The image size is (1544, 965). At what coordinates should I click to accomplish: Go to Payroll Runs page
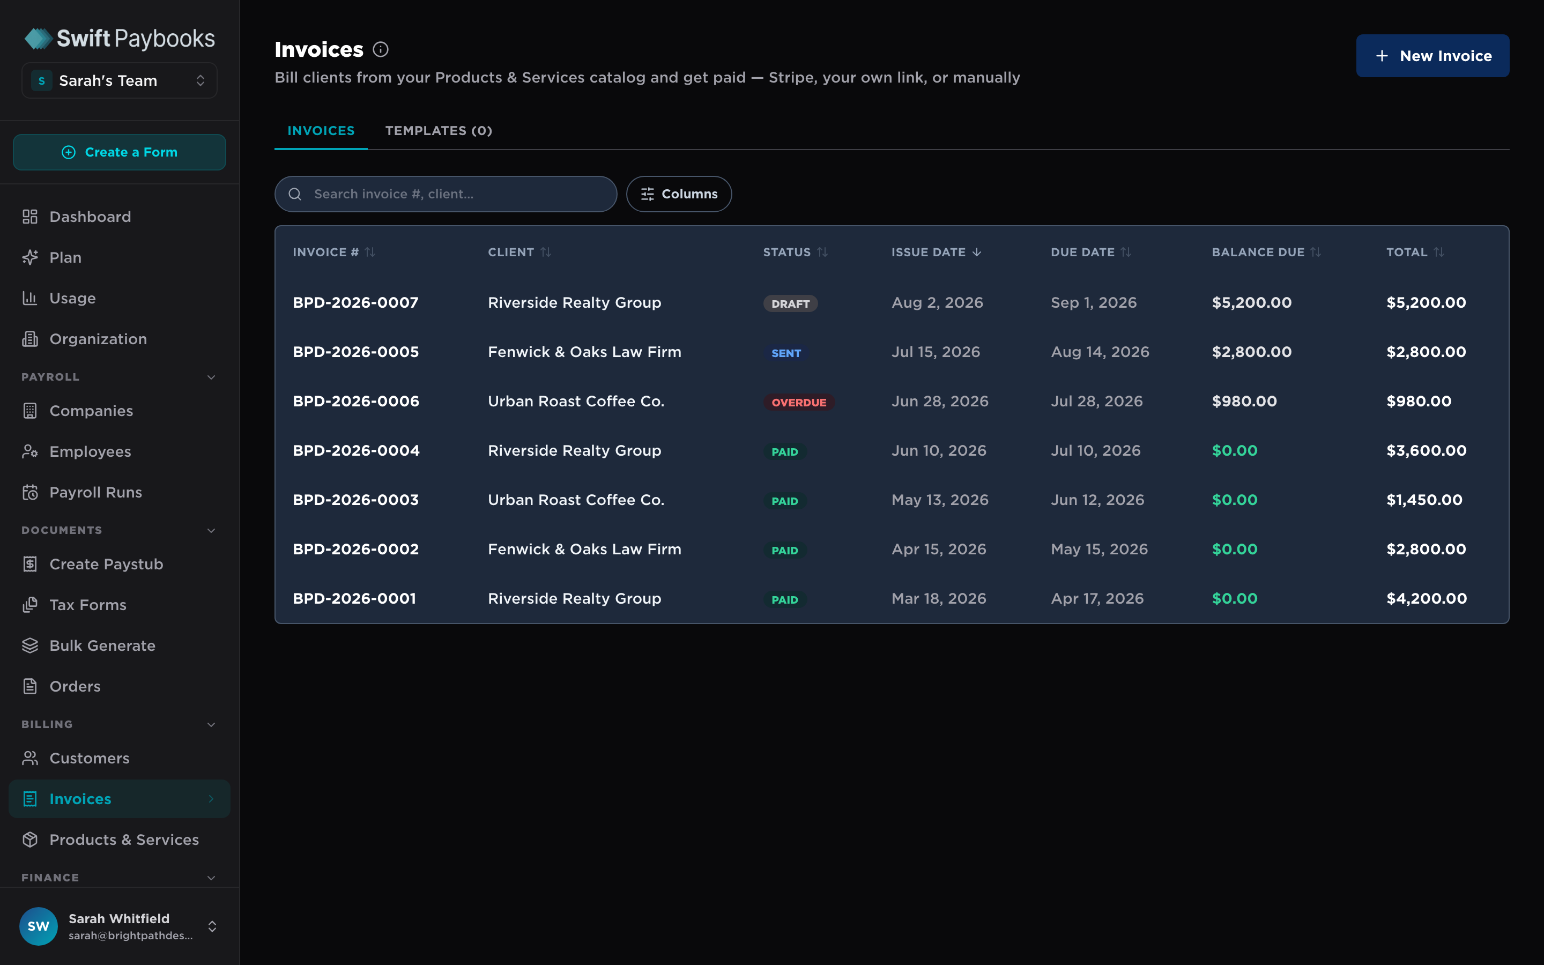click(x=120, y=492)
